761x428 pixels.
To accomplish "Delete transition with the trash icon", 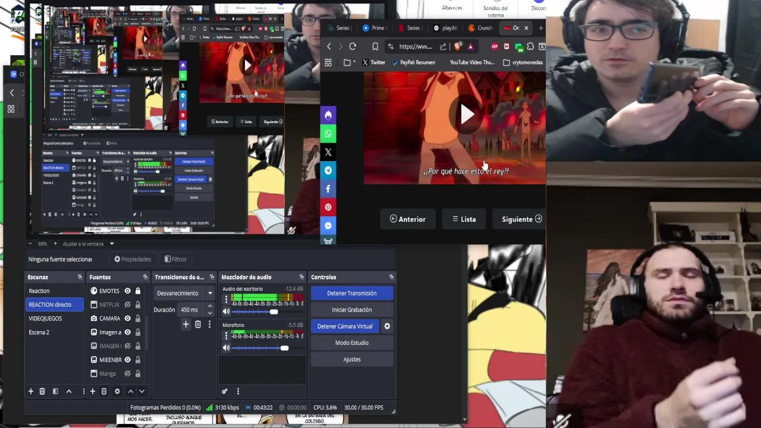I will click(198, 324).
